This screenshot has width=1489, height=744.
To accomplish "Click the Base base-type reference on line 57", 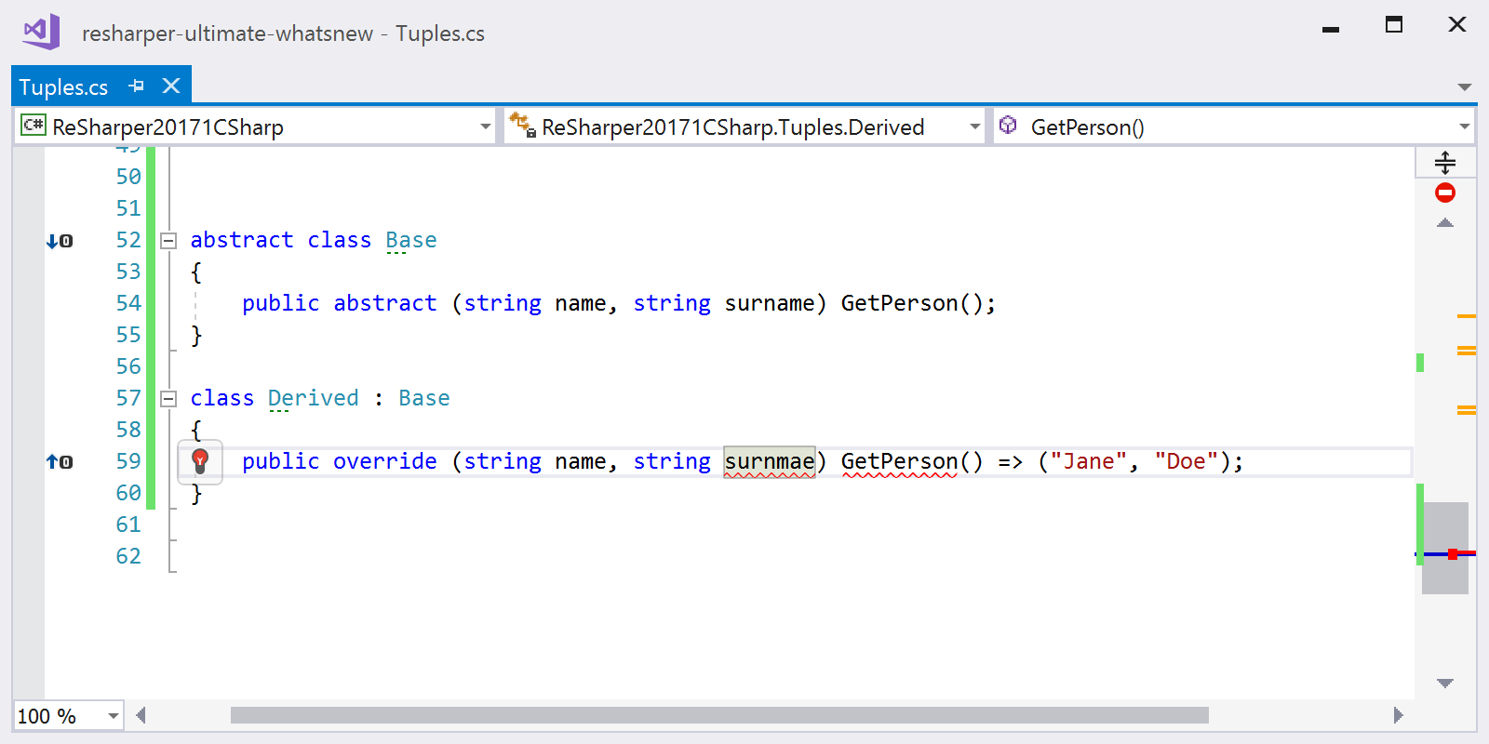I will point(424,398).
